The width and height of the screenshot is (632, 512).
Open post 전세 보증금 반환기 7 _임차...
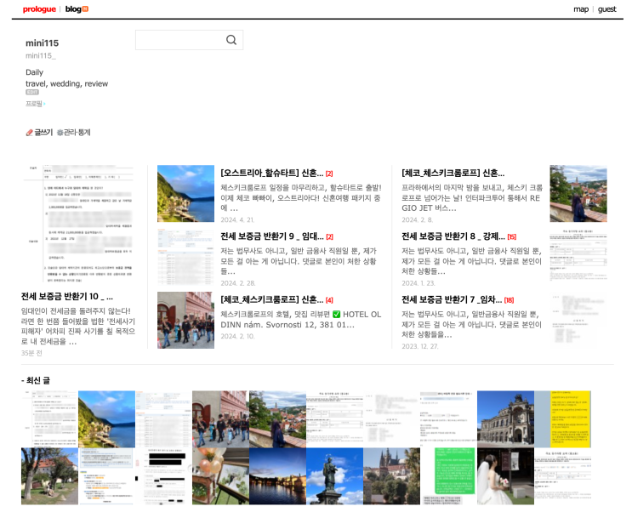(x=452, y=299)
